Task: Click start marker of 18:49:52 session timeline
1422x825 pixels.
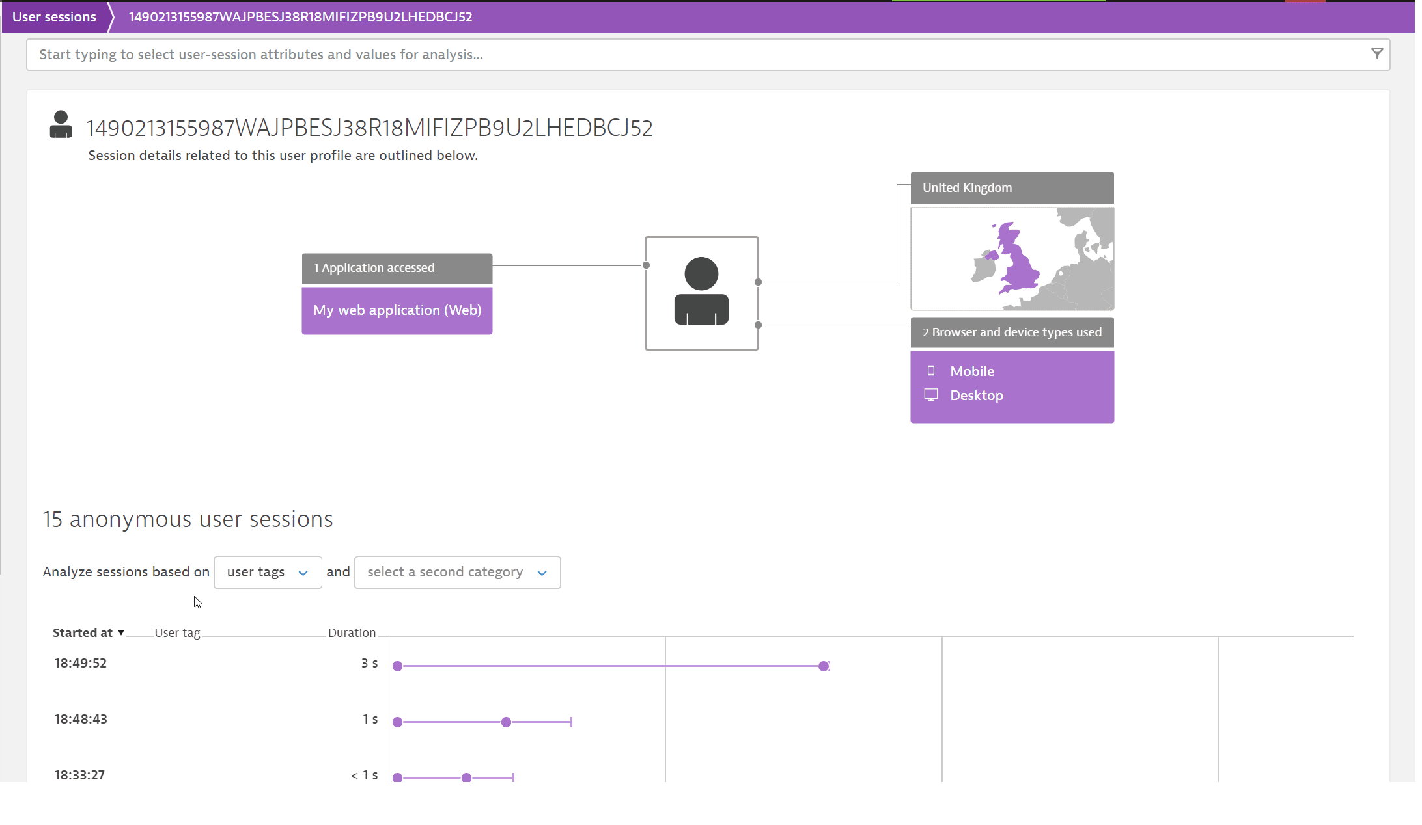Action: pos(398,666)
